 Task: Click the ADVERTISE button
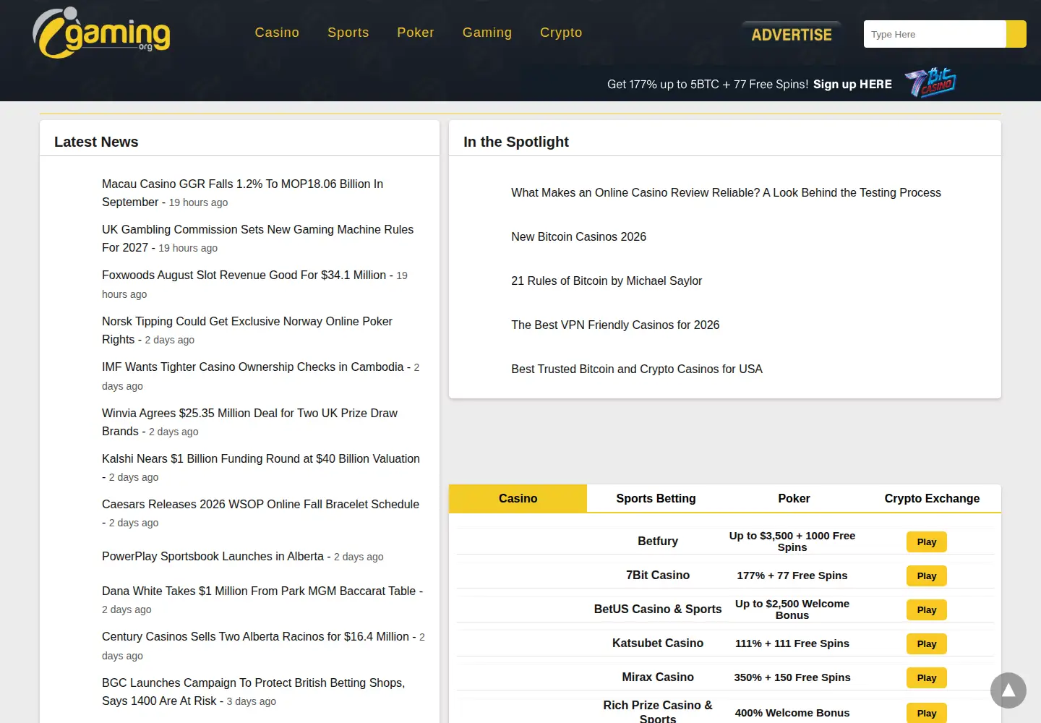tap(792, 34)
